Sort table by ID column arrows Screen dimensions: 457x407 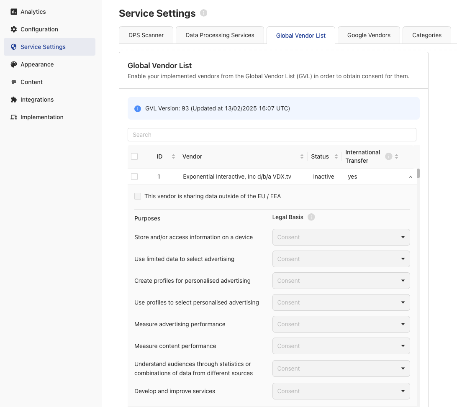(173, 156)
